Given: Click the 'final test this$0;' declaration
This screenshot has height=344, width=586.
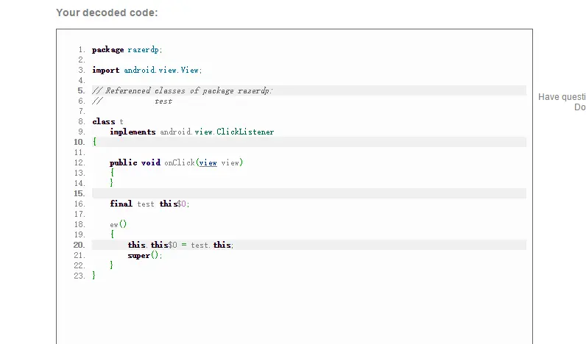Looking at the screenshot, I should click(x=149, y=204).
